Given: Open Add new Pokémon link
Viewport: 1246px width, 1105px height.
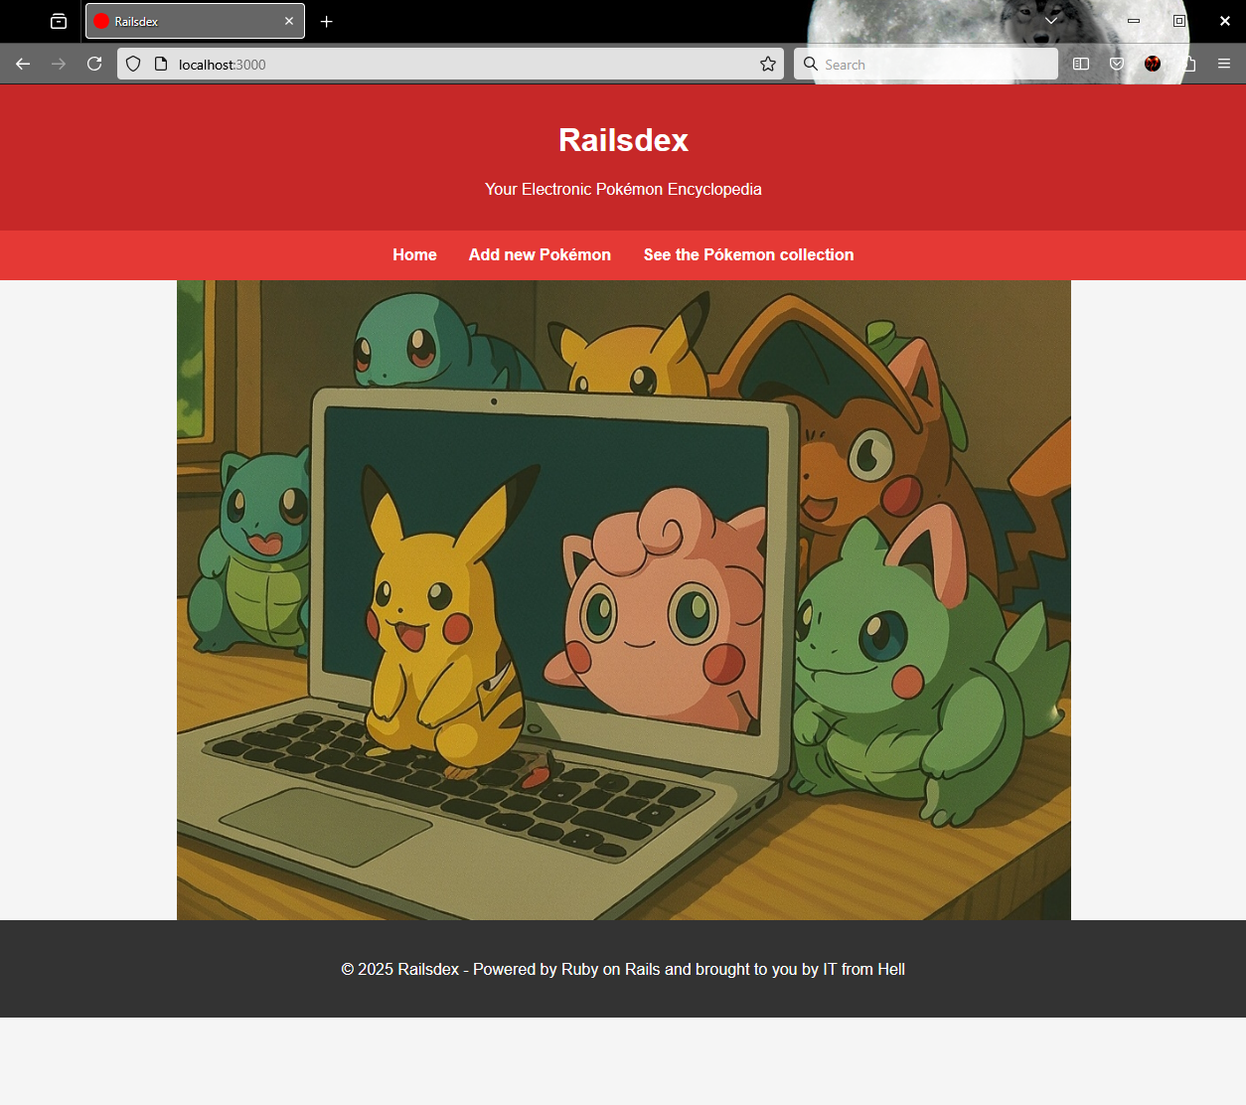Looking at the screenshot, I should (x=540, y=254).
